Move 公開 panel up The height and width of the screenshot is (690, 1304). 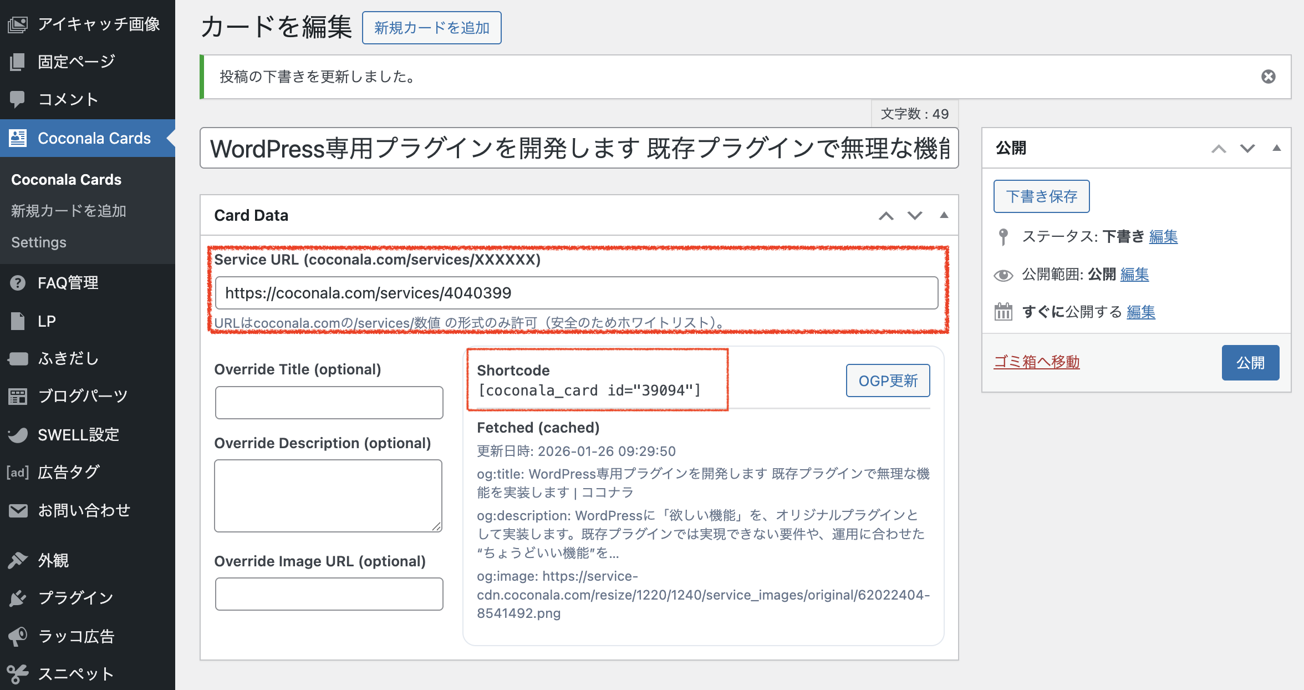[1219, 149]
